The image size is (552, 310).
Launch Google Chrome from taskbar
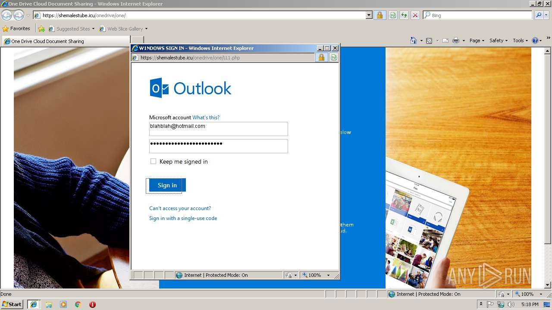pyautogui.click(x=78, y=304)
